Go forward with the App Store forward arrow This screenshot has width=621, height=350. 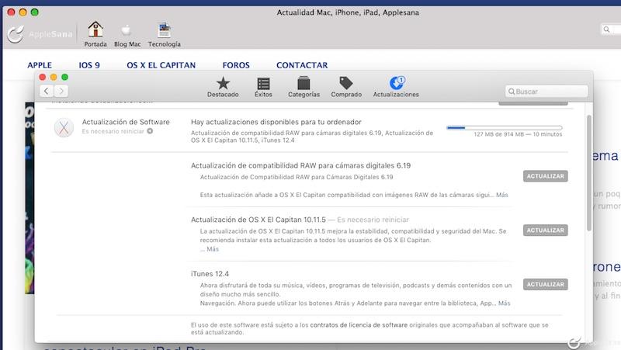61,91
